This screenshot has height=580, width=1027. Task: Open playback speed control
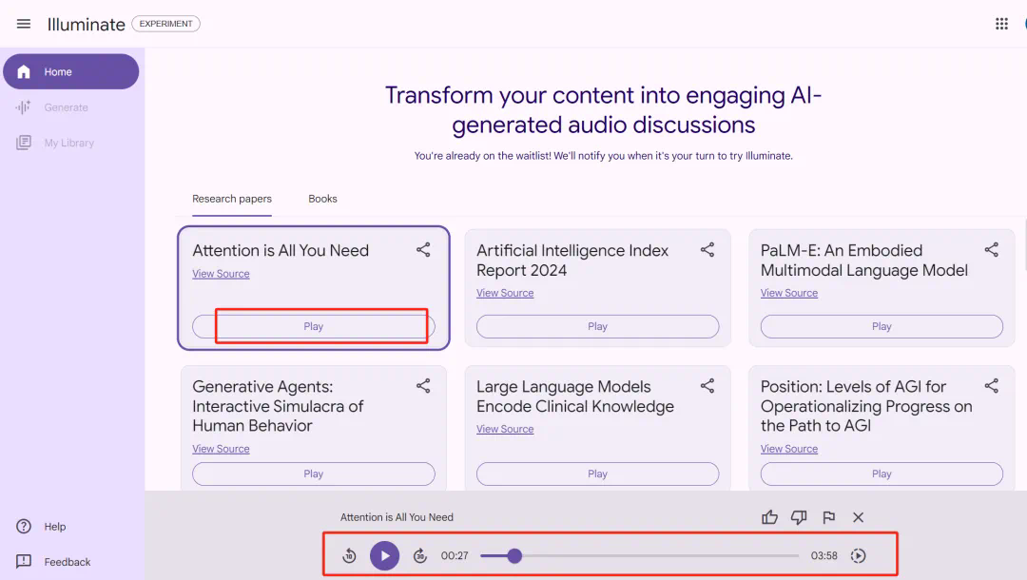tap(858, 556)
